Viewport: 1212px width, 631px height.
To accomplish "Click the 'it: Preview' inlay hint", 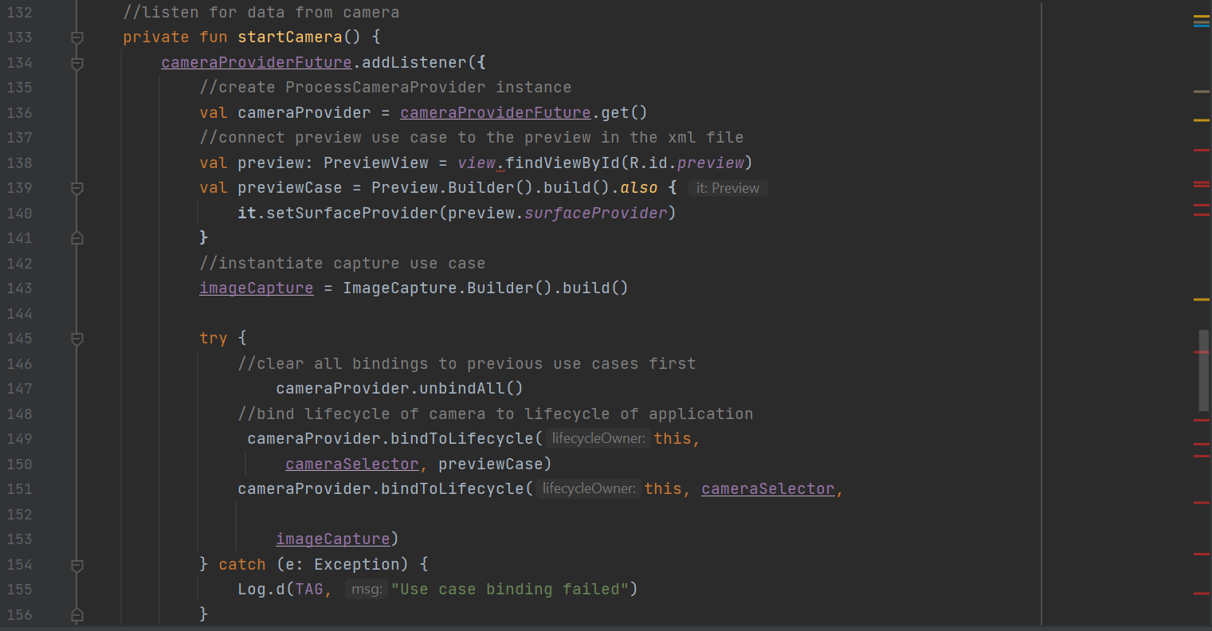I will pyautogui.click(x=728, y=188).
